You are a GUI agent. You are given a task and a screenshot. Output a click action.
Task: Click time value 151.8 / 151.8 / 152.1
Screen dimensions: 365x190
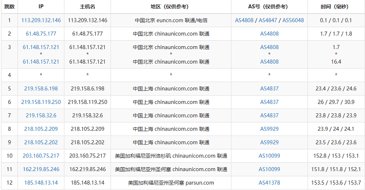(x=336, y=169)
